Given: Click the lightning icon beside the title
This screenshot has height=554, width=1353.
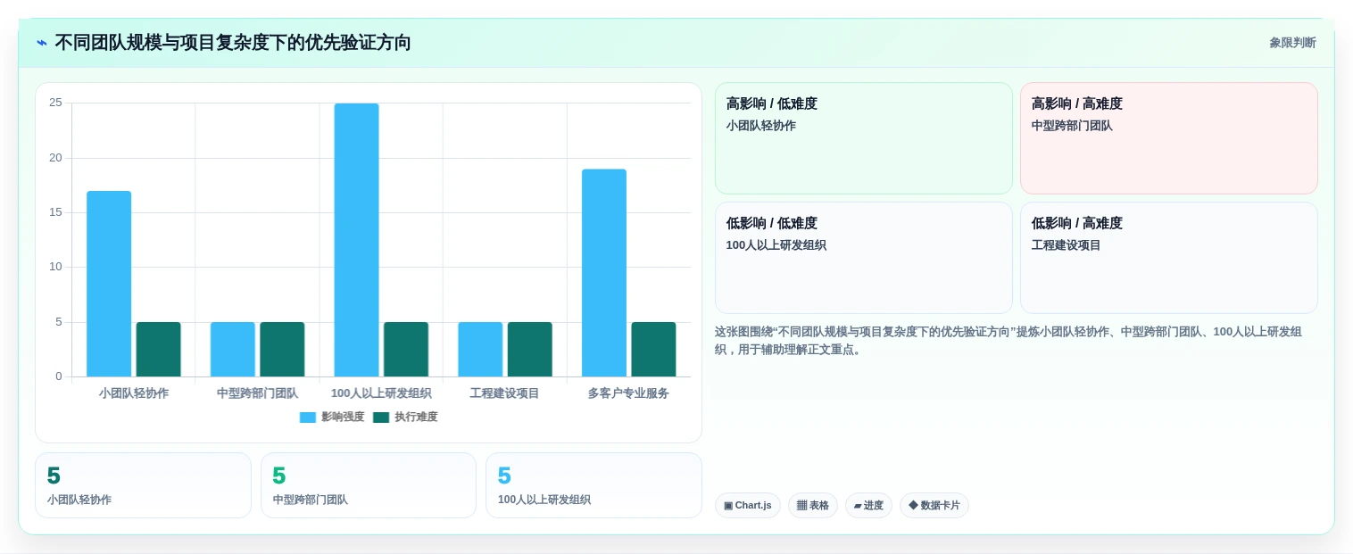Looking at the screenshot, I should (x=42, y=43).
